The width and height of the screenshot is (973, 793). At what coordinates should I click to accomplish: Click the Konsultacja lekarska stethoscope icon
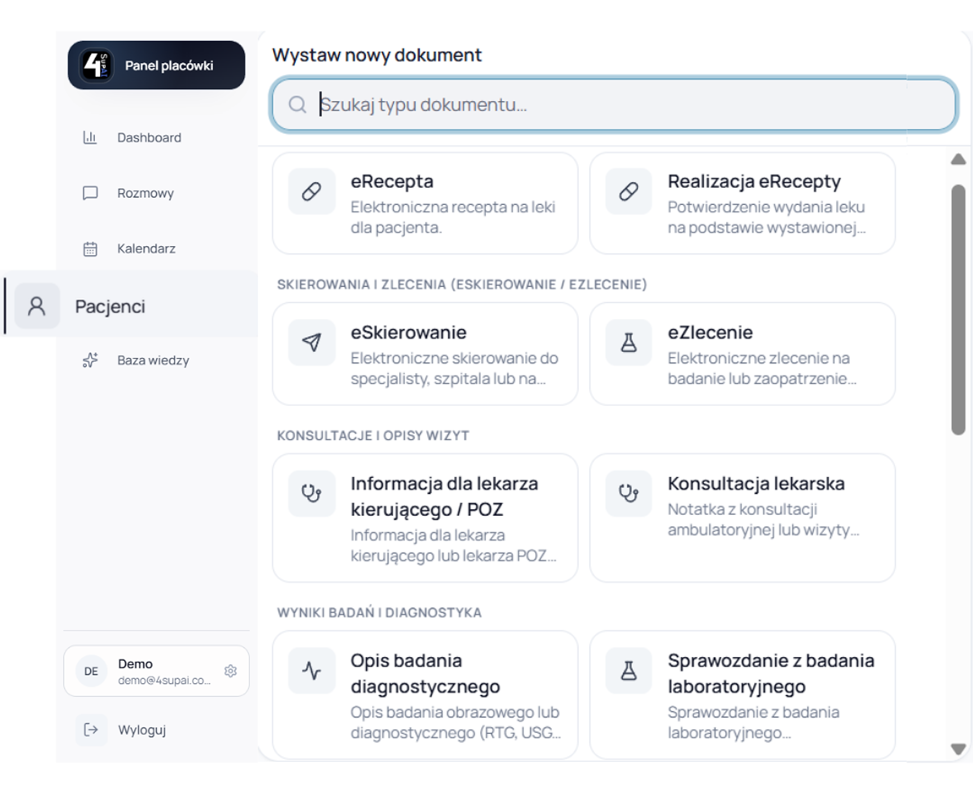point(628,493)
